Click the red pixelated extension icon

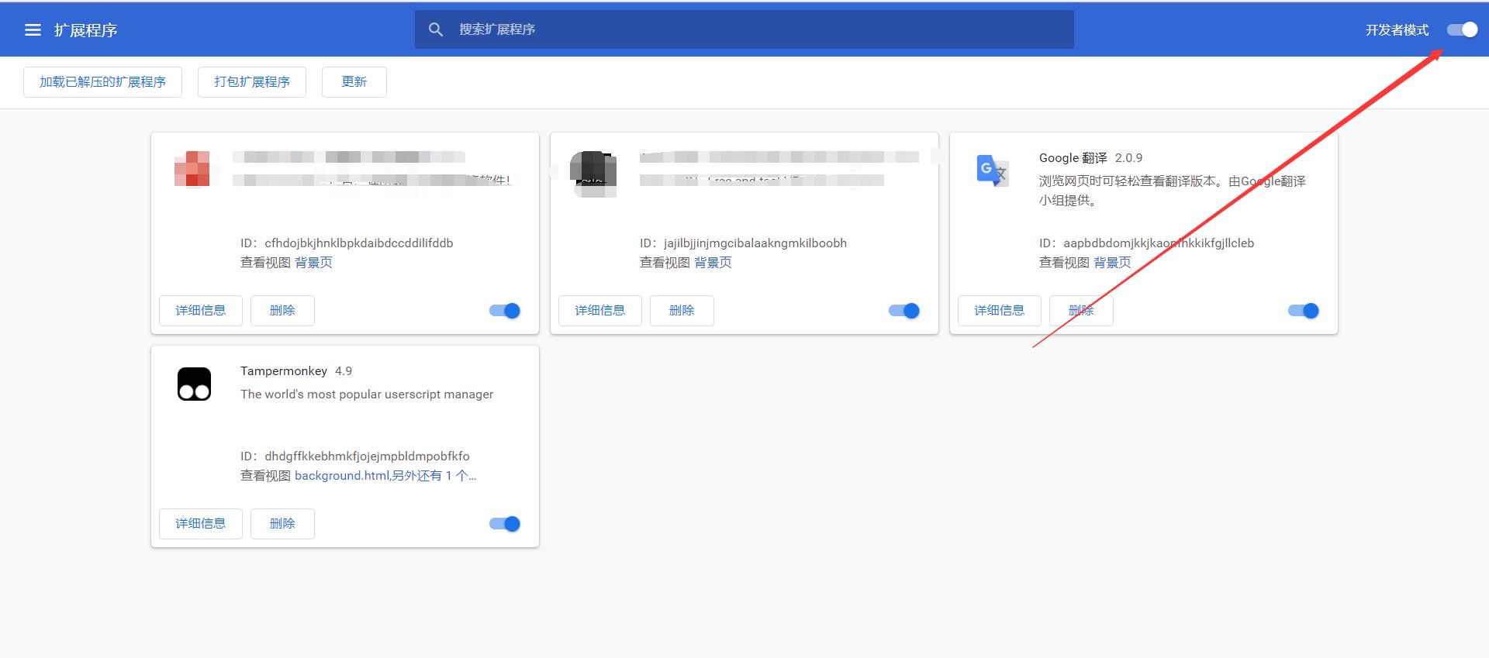pos(192,169)
